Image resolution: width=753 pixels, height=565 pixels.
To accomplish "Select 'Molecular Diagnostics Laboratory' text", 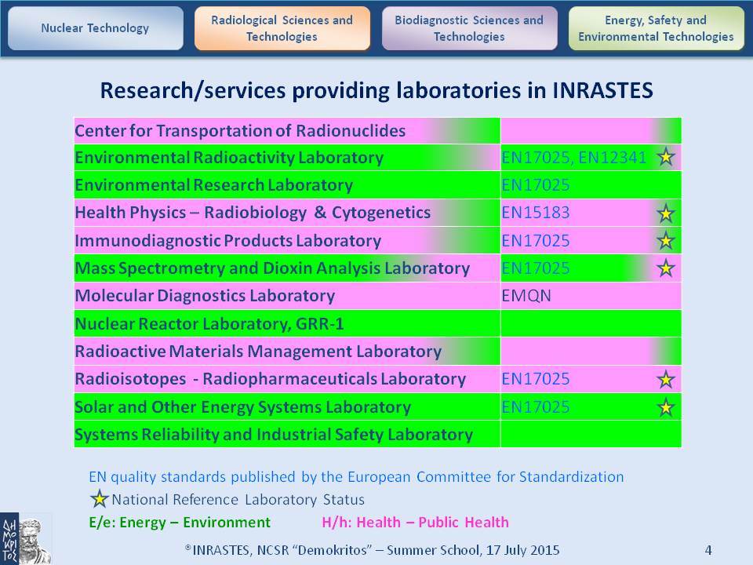I will (205, 296).
